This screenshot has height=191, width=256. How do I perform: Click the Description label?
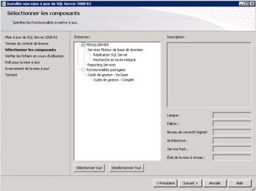176,37
